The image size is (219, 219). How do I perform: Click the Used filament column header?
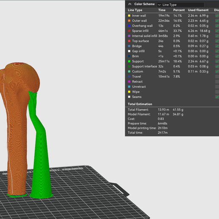[198, 10]
